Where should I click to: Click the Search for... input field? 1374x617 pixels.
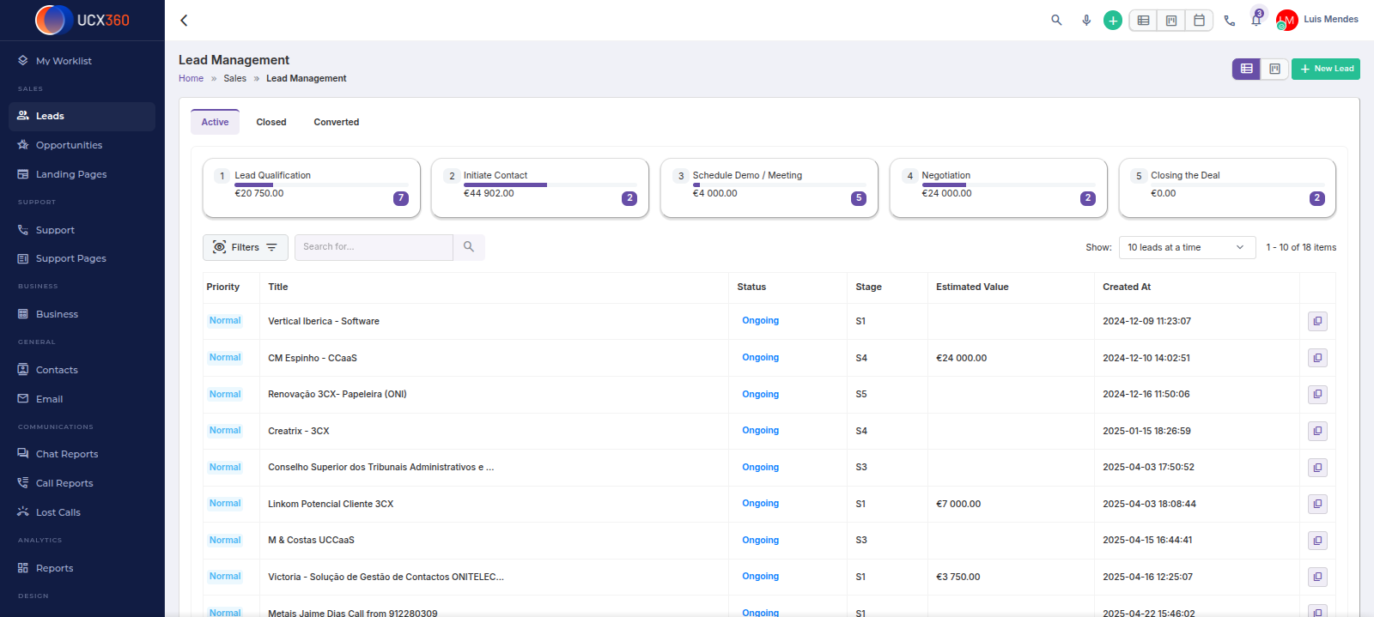pyautogui.click(x=374, y=247)
